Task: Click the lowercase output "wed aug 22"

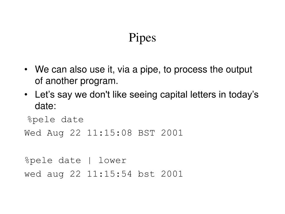Action: tap(53, 174)
